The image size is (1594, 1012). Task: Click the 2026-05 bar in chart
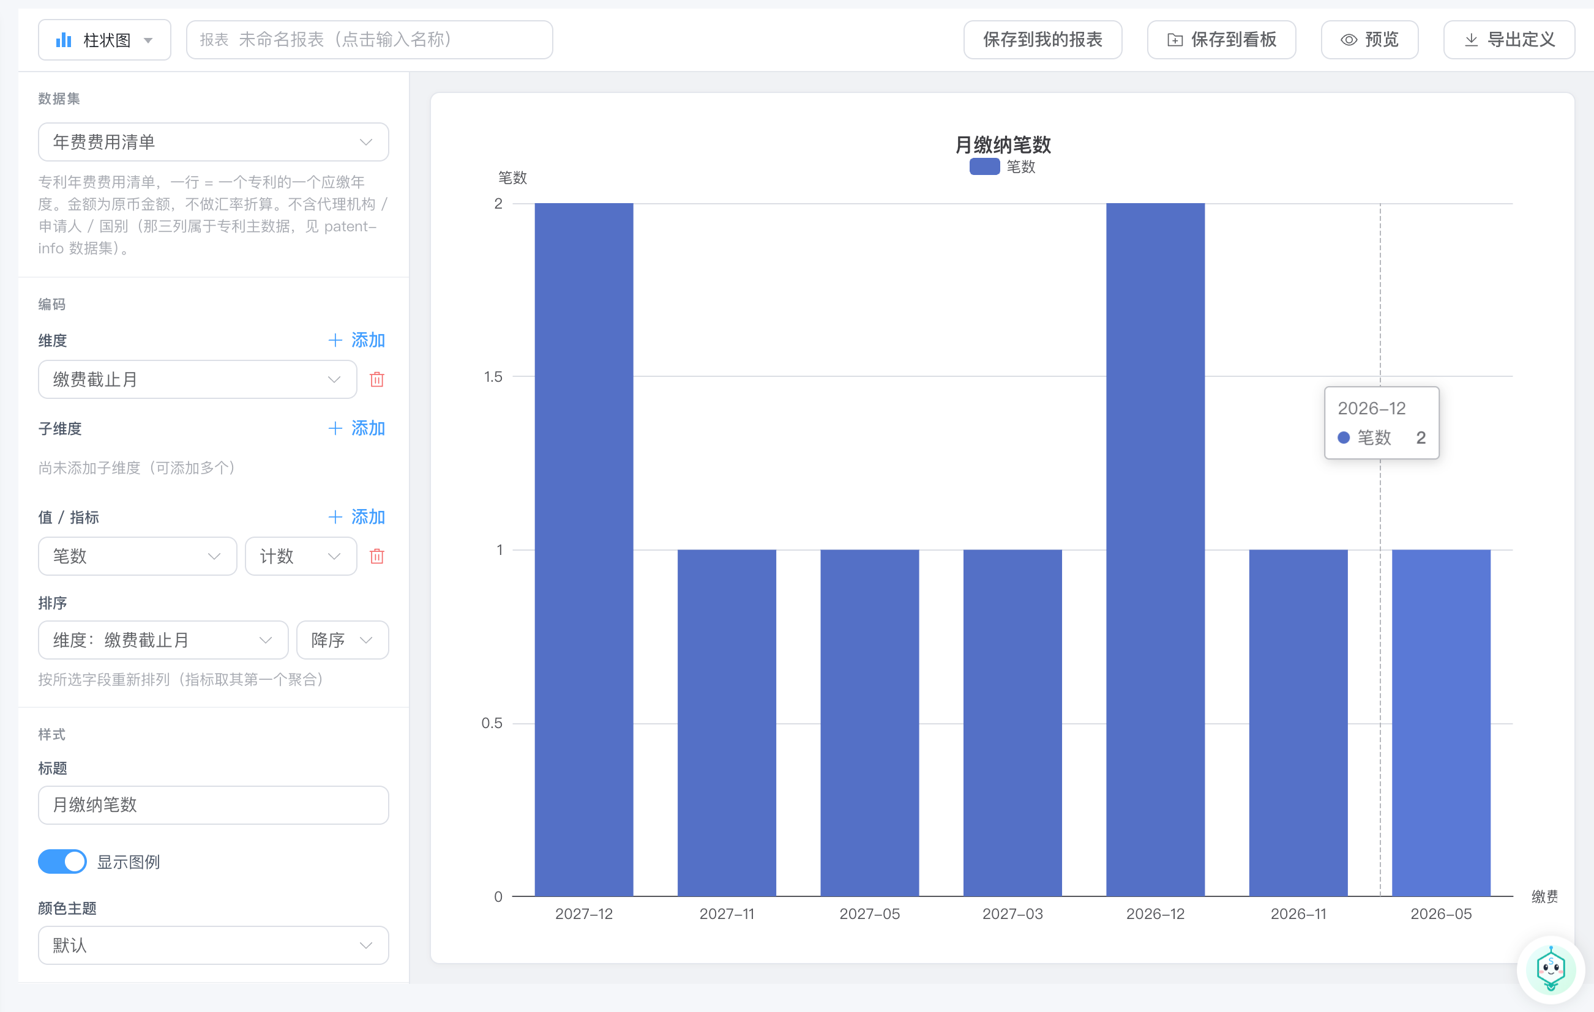[x=1441, y=723]
